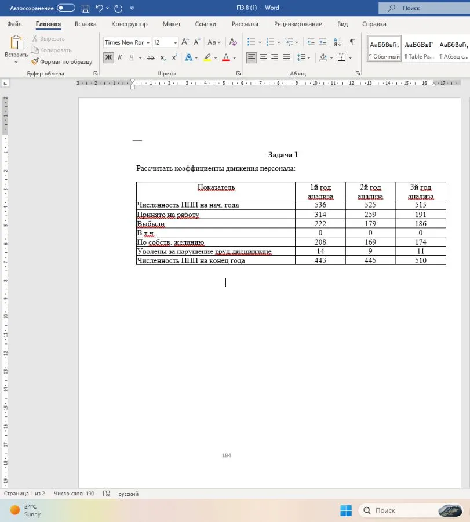Save the document with floppy disk icon
The width and height of the screenshot is (470, 522).
[85, 8]
